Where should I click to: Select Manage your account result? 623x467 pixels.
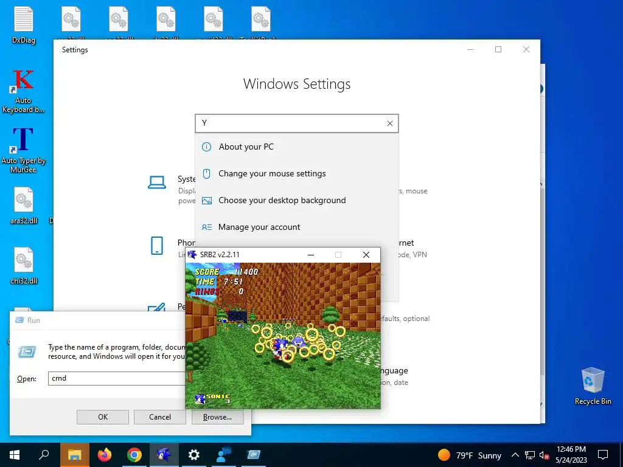click(x=297, y=227)
